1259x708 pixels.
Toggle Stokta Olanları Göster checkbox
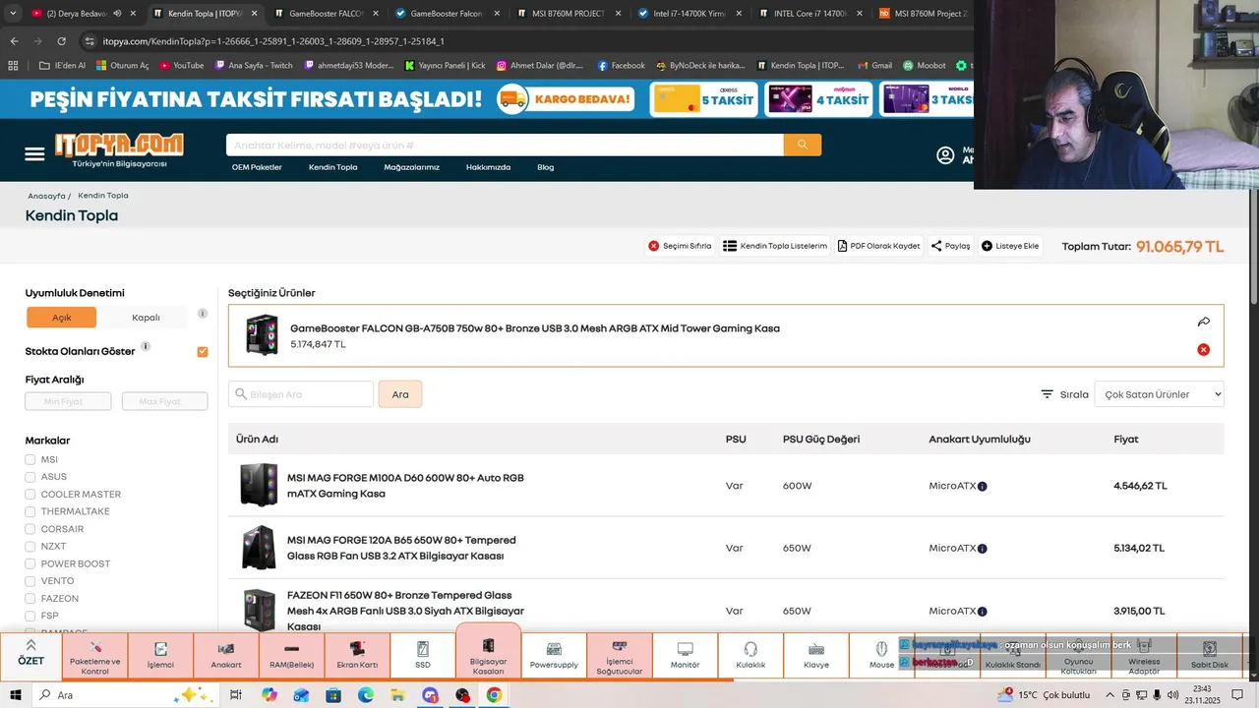click(x=203, y=352)
